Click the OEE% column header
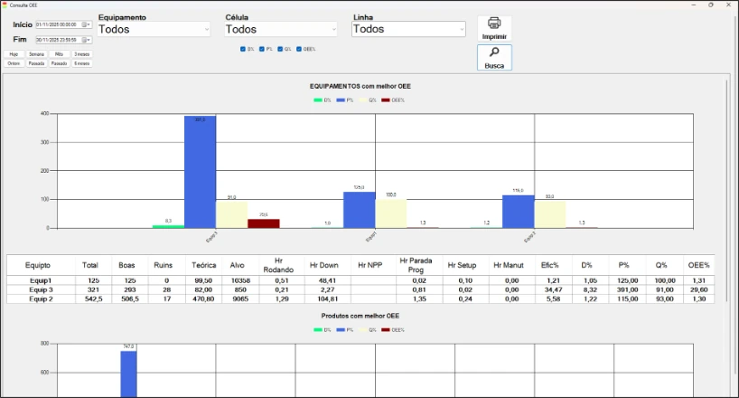Screen dimensions: 739x398 click(x=697, y=265)
